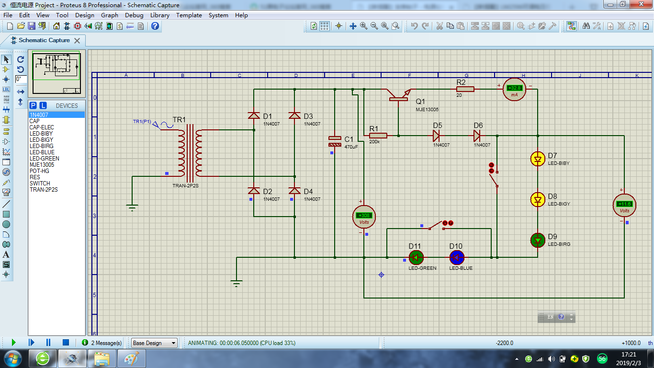This screenshot has width=654, height=368.
Task: Pause the running simulation
Action: [x=48, y=343]
